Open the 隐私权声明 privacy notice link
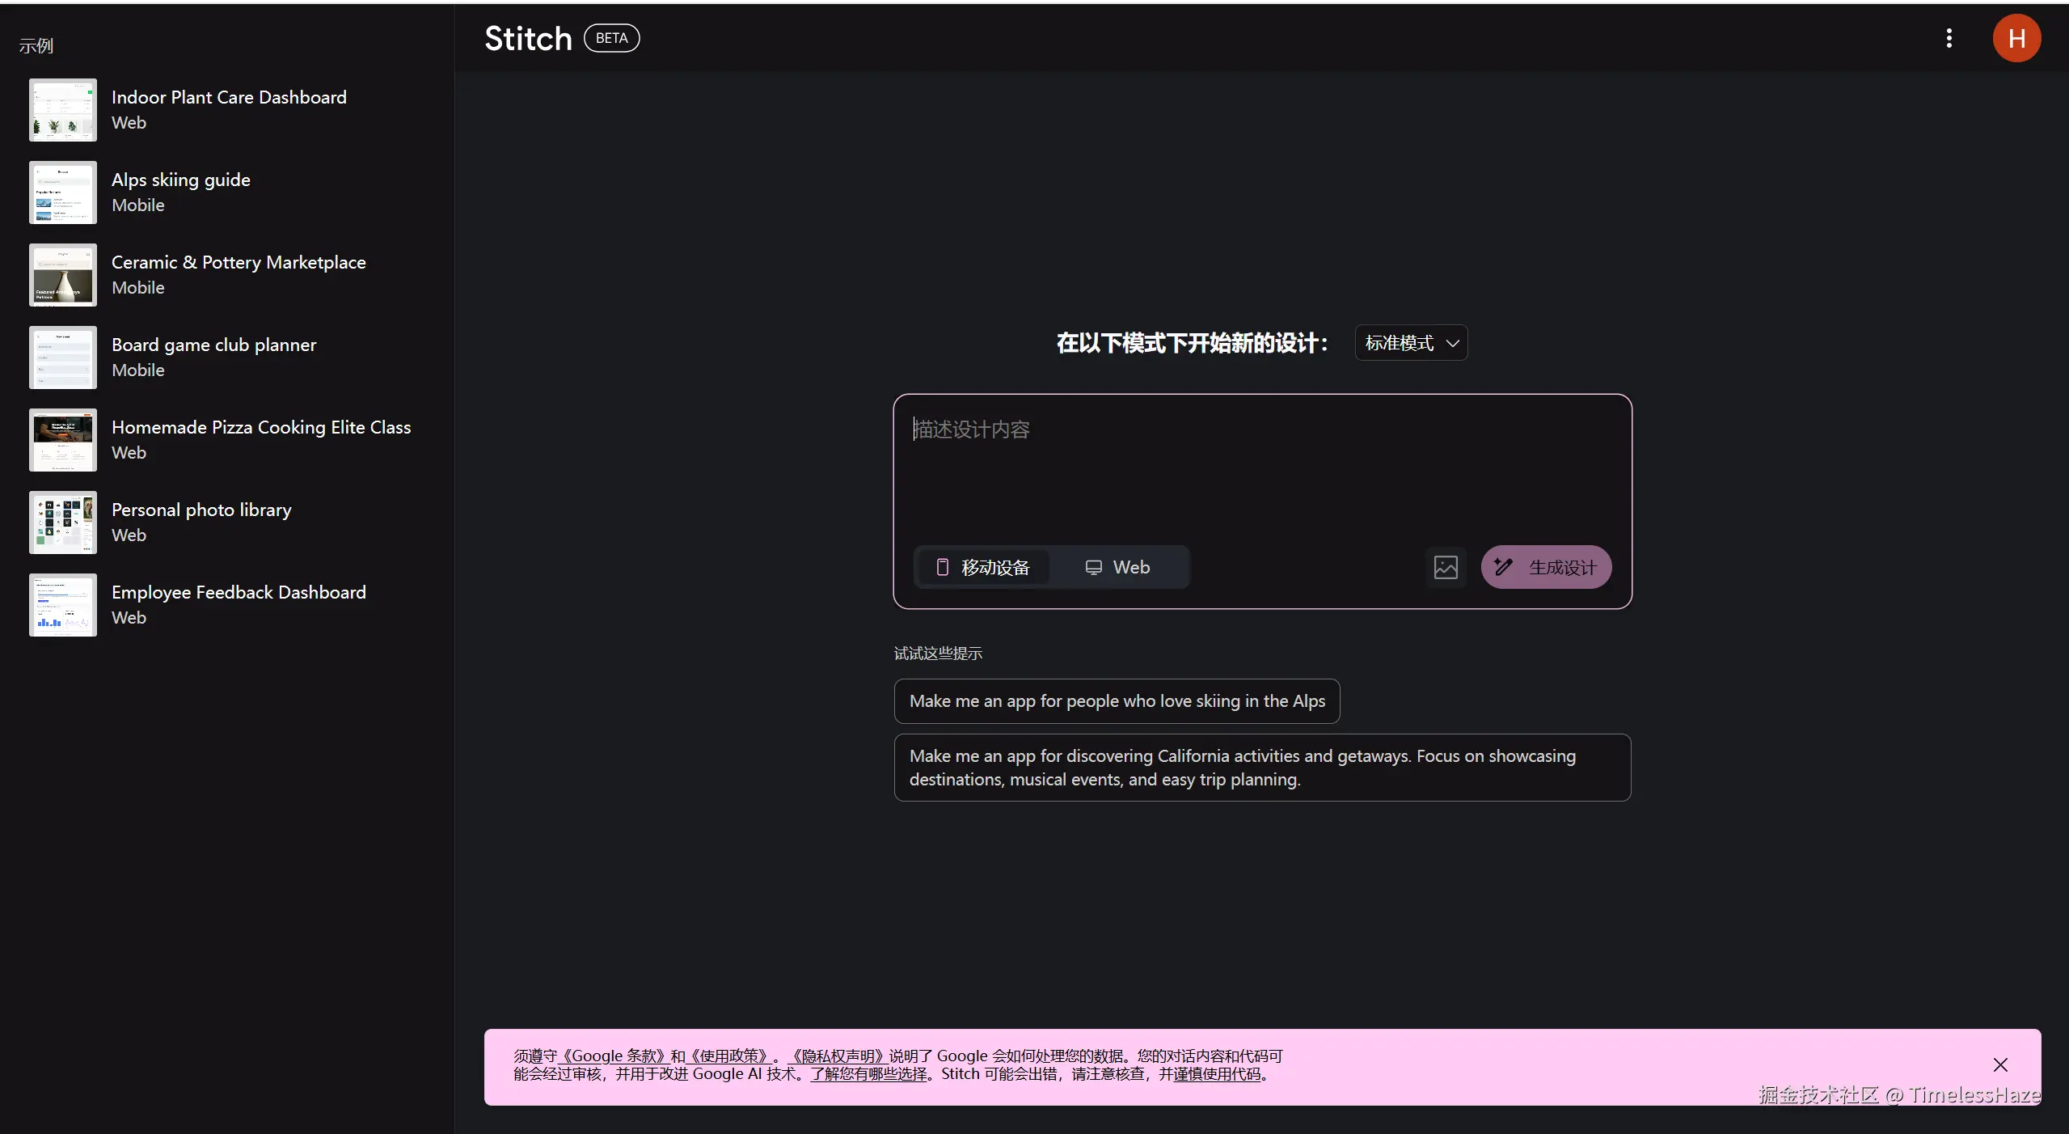This screenshot has width=2069, height=1134. [837, 1056]
